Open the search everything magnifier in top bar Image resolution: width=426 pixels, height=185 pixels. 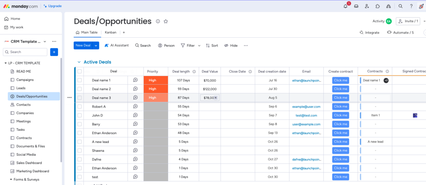click(x=401, y=6)
